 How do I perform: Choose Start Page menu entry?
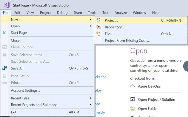coord(47,33)
